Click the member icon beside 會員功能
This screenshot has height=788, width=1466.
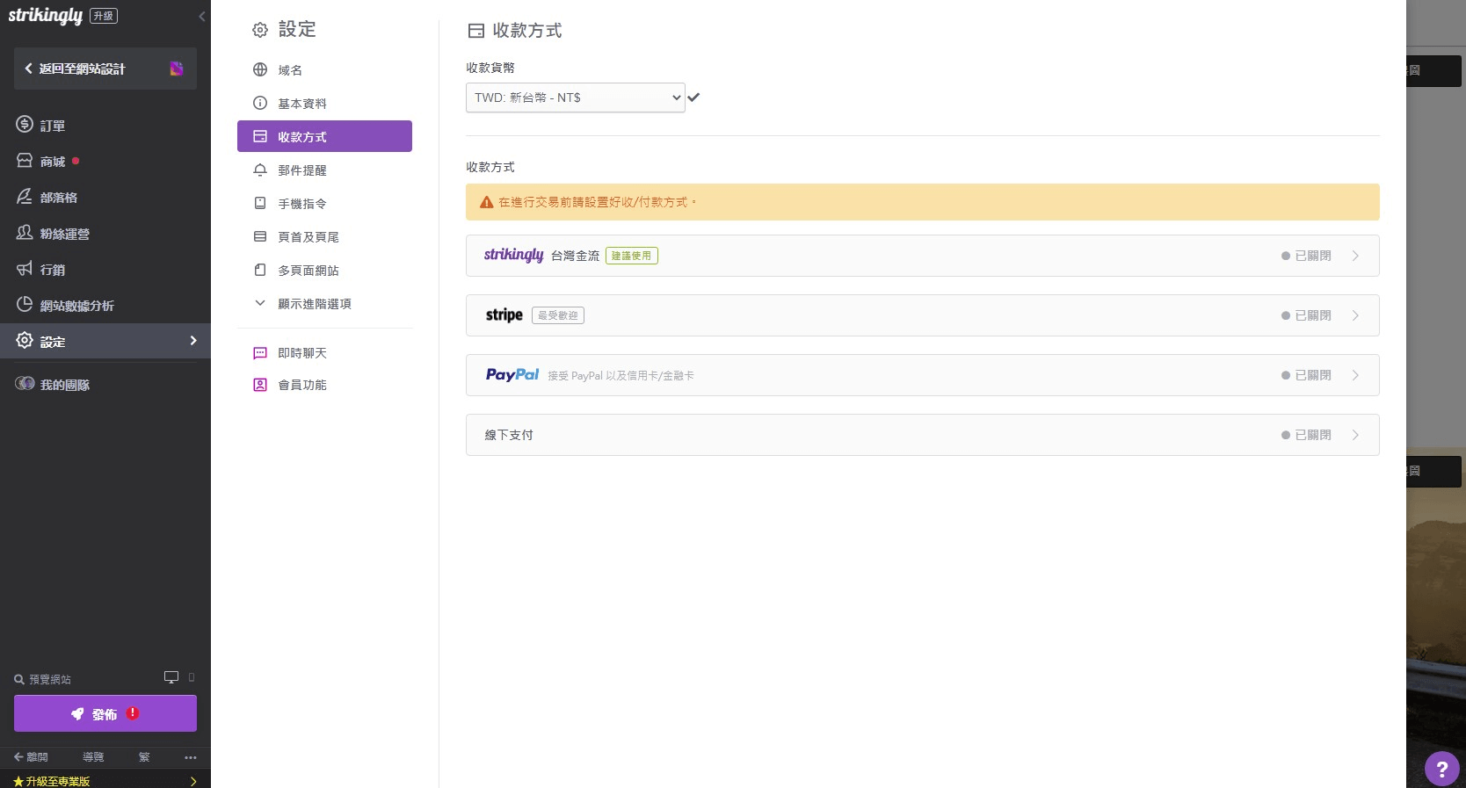(x=260, y=385)
